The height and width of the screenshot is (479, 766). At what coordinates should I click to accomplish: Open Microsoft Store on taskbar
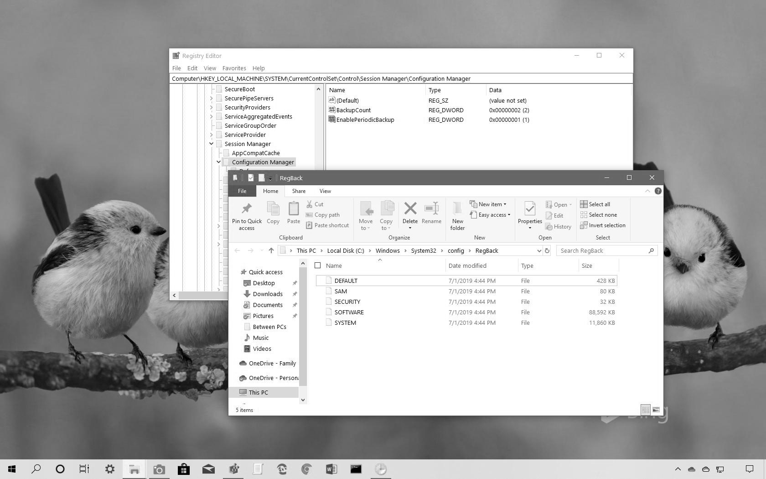point(184,469)
